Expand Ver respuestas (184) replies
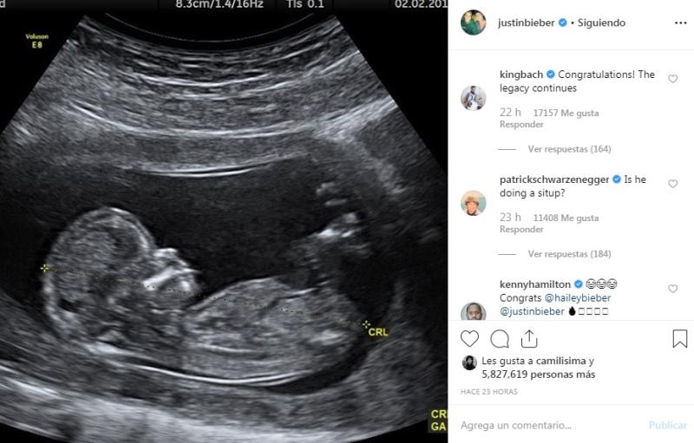 point(569,254)
